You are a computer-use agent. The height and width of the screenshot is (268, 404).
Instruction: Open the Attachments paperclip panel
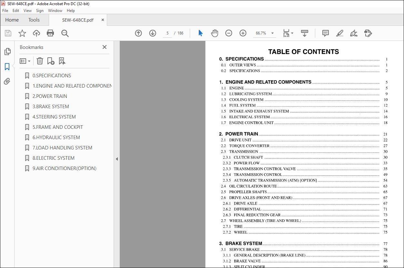[7, 81]
